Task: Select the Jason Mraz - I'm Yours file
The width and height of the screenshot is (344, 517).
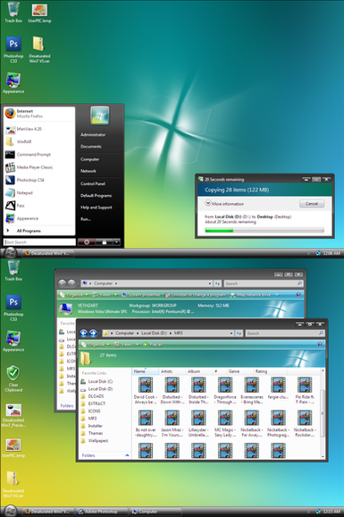Action: point(172,424)
